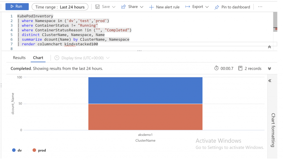Click the editor vertical scrollbar
The image size is (283, 161).
tap(275, 22)
